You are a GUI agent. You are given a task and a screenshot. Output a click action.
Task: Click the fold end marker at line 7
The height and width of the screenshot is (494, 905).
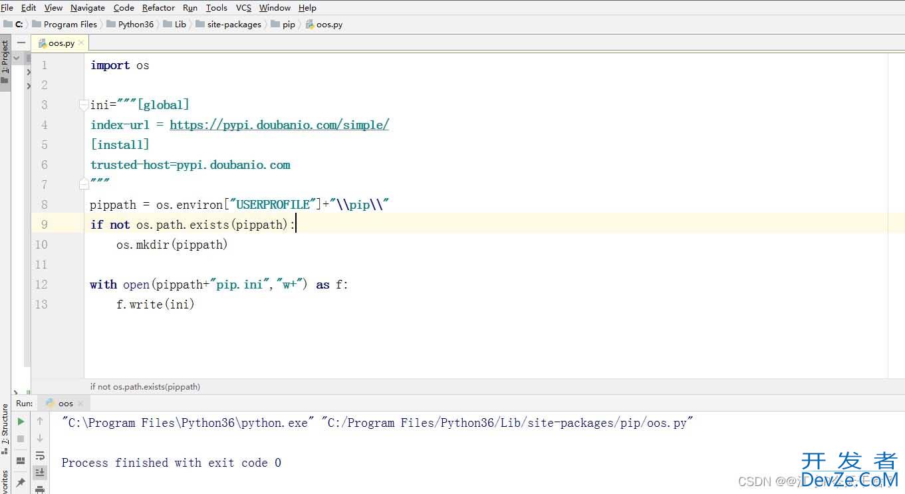click(83, 184)
